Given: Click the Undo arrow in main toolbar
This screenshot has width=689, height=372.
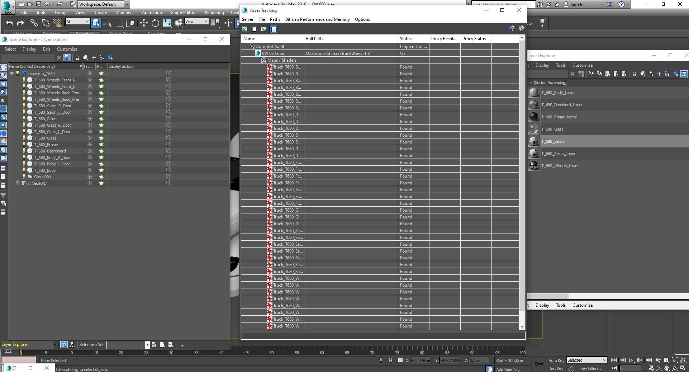Looking at the screenshot, I should coord(9,23).
